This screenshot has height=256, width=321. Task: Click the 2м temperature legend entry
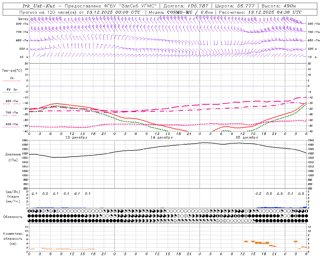(x=12, y=78)
